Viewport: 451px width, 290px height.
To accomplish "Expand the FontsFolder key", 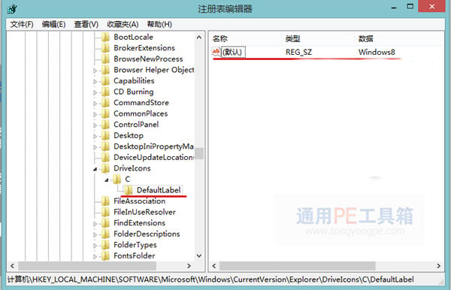I will (x=95, y=256).
